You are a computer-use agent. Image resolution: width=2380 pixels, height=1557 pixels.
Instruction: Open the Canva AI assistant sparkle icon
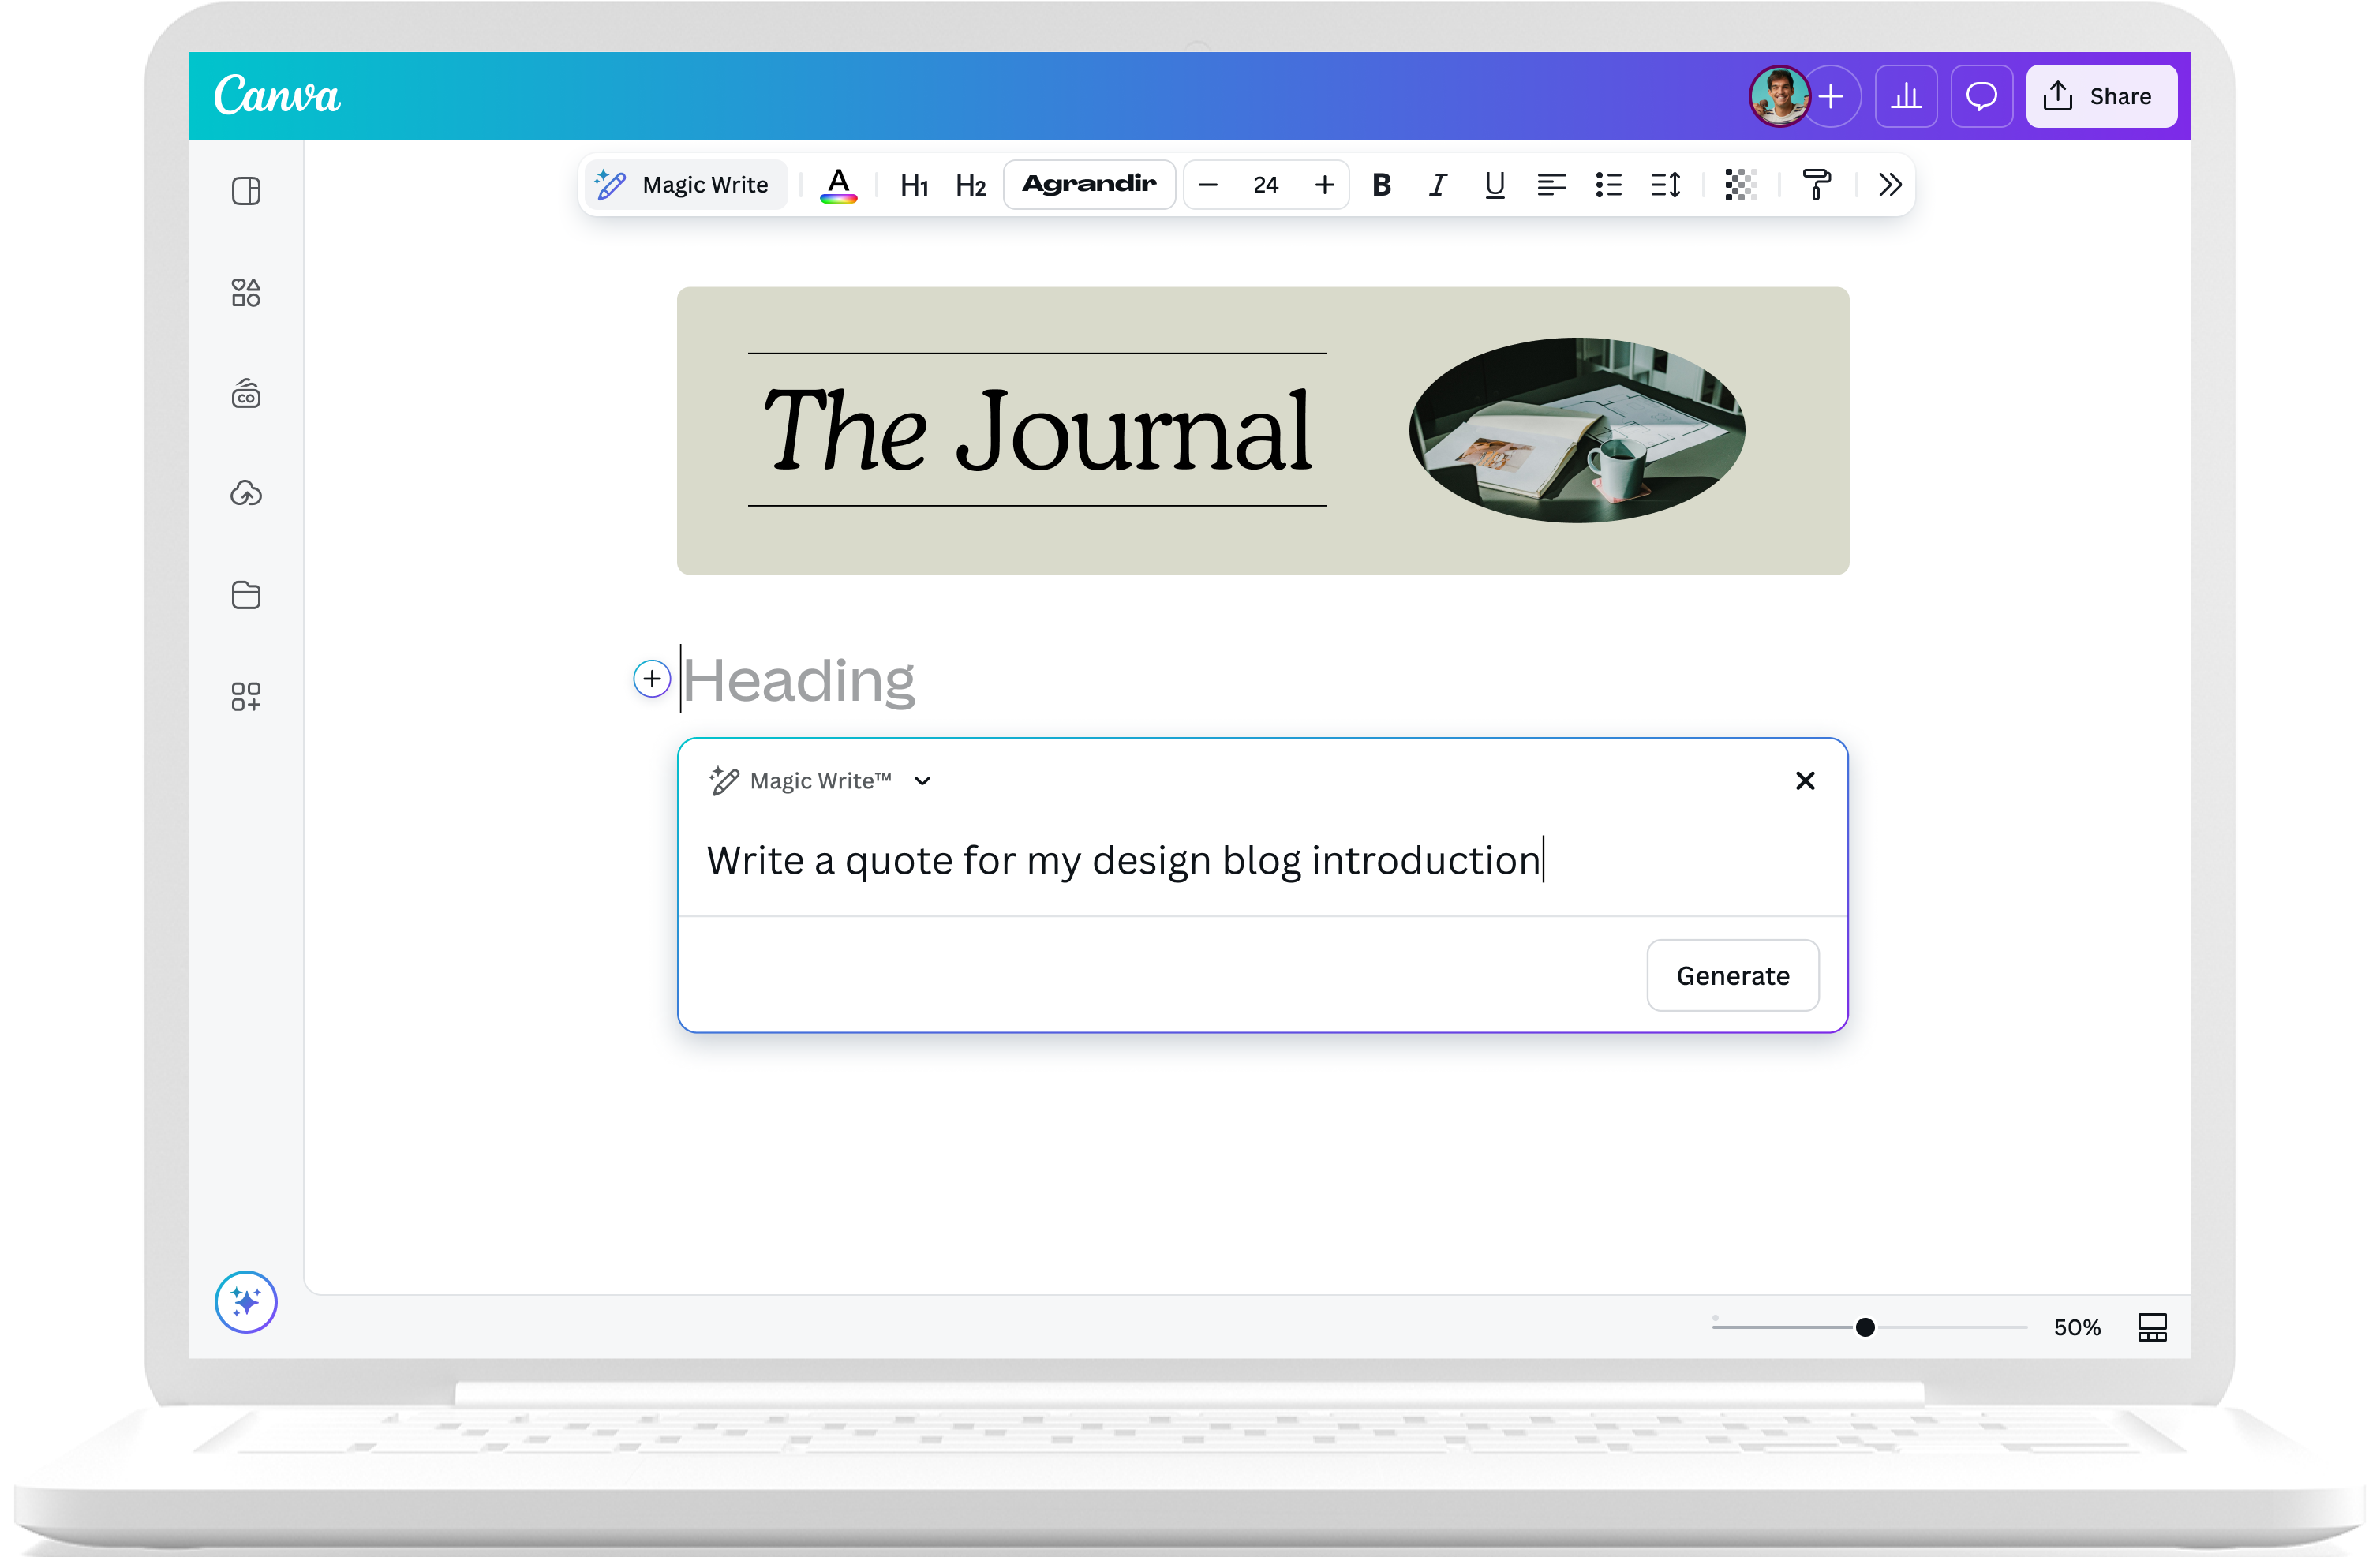pyautogui.click(x=245, y=1302)
